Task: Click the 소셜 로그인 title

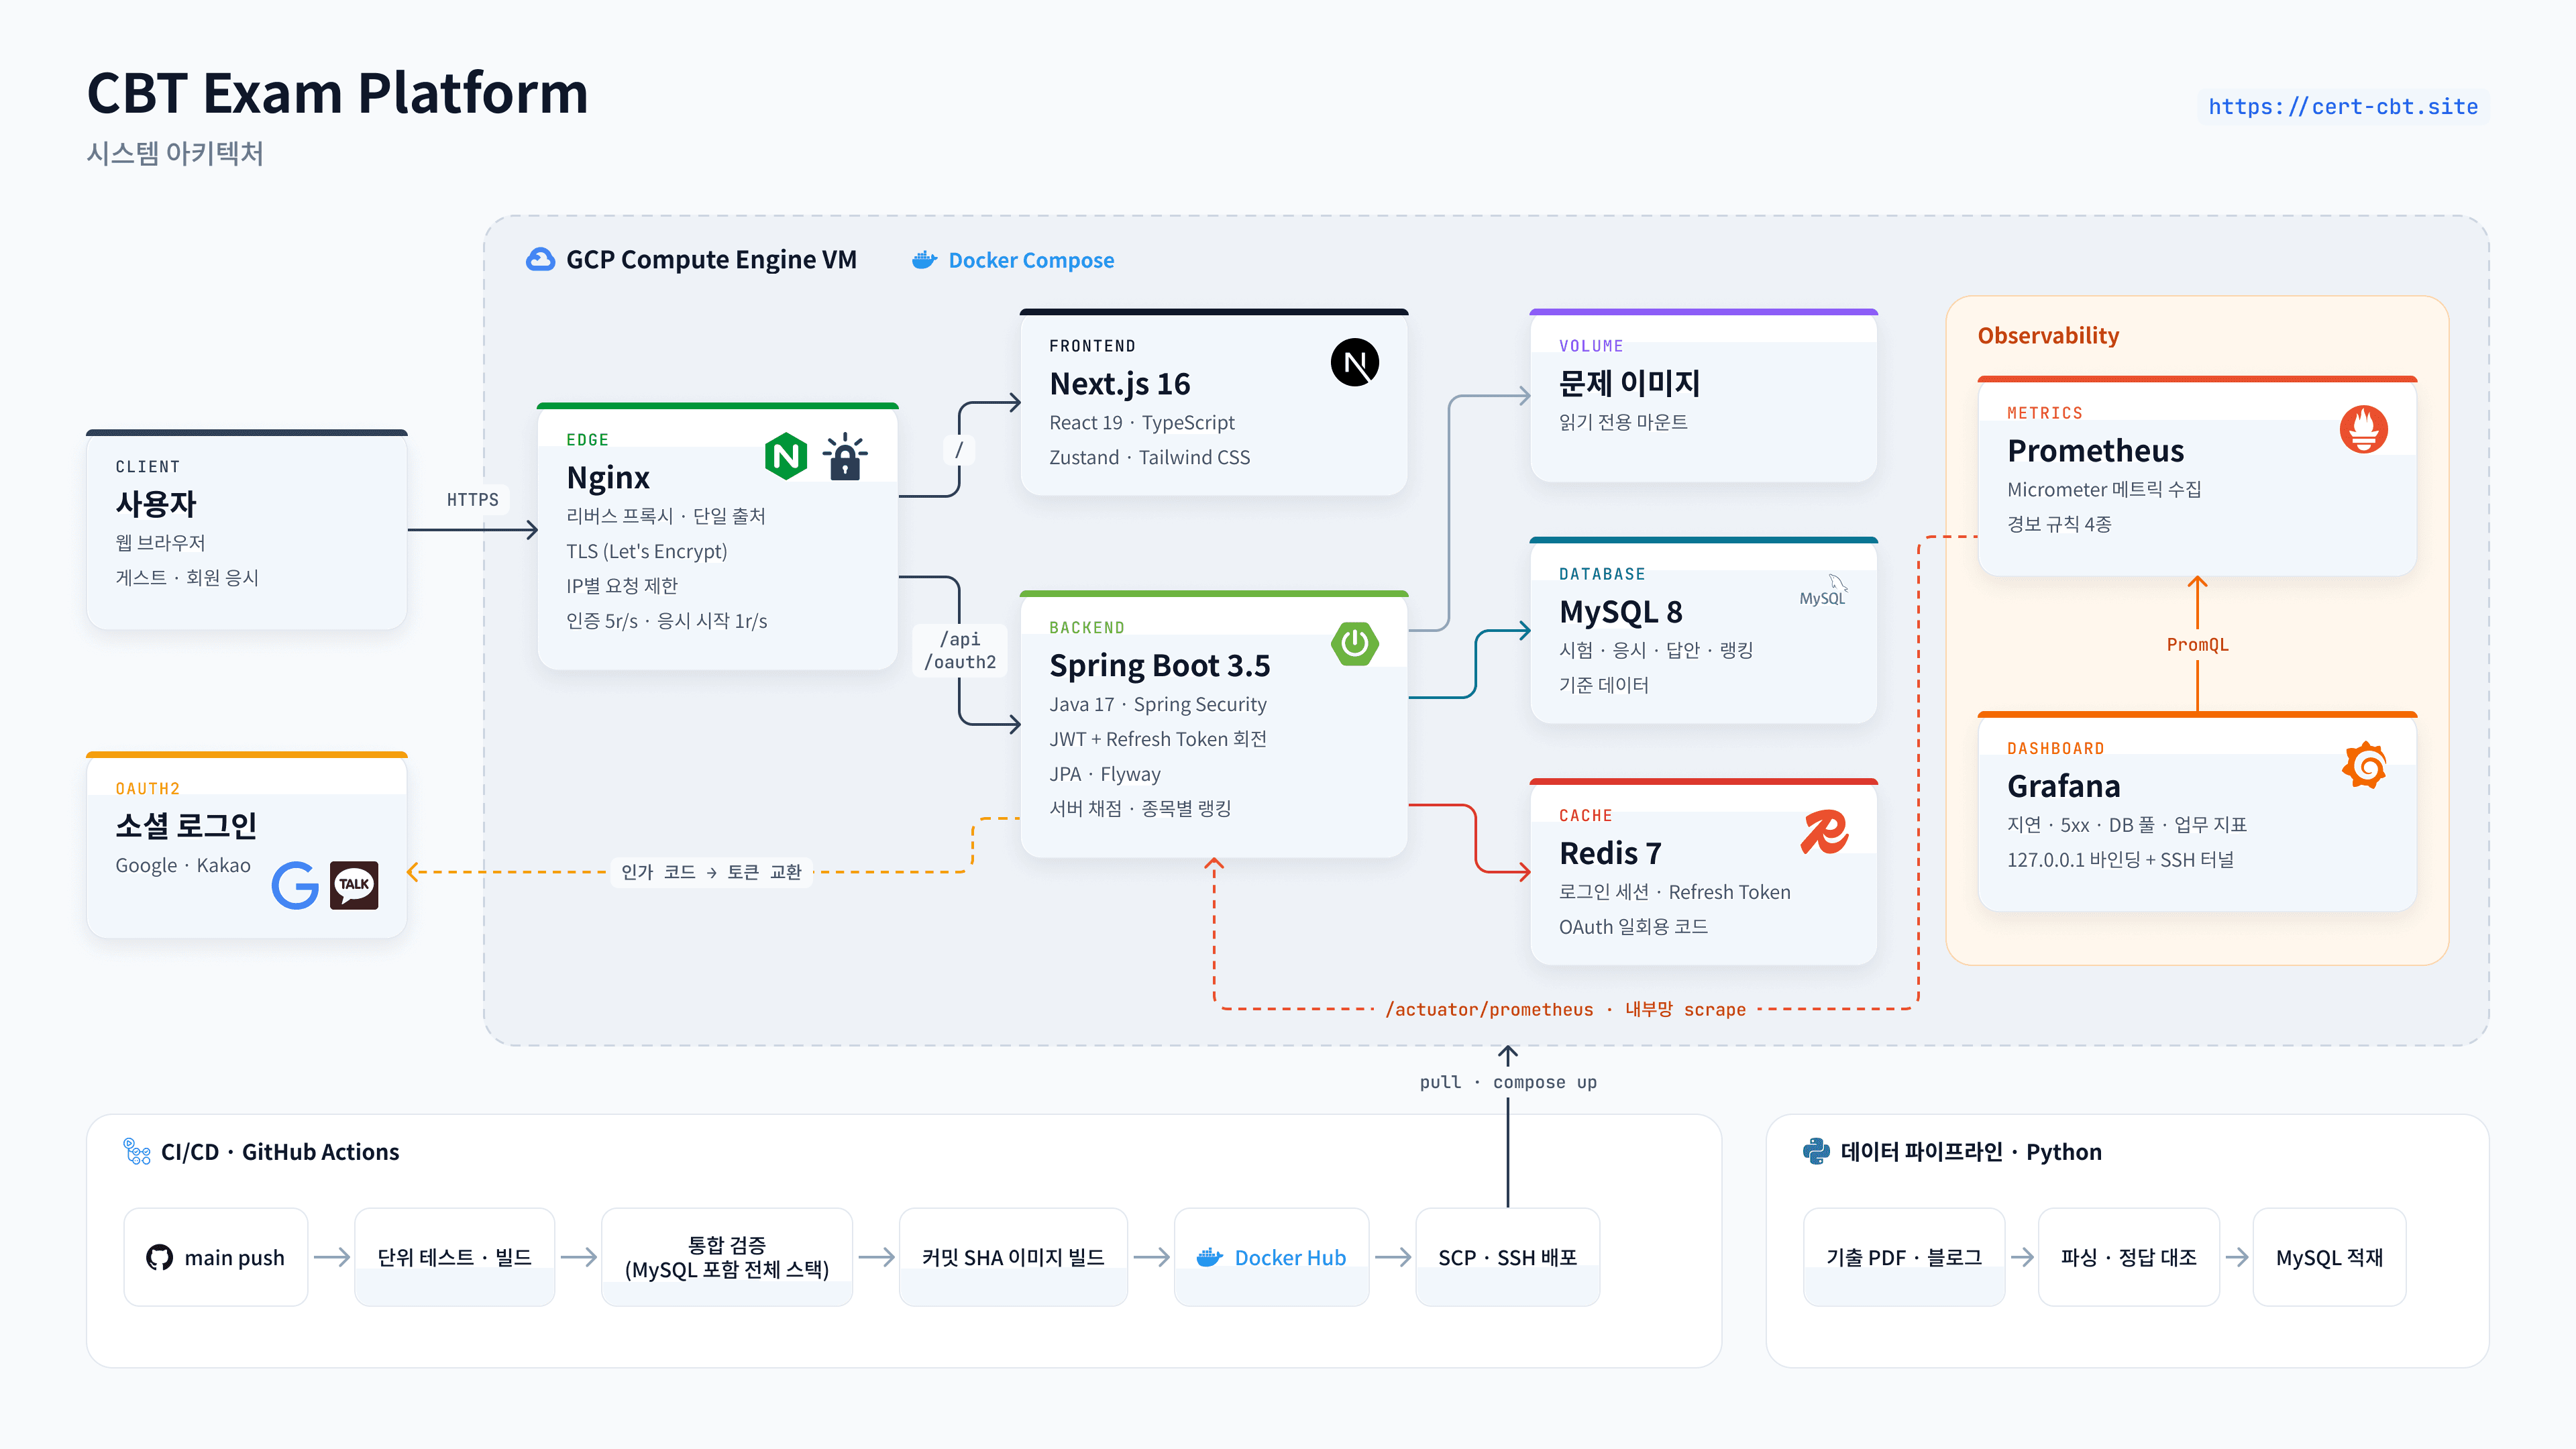Action: click(x=186, y=826)
